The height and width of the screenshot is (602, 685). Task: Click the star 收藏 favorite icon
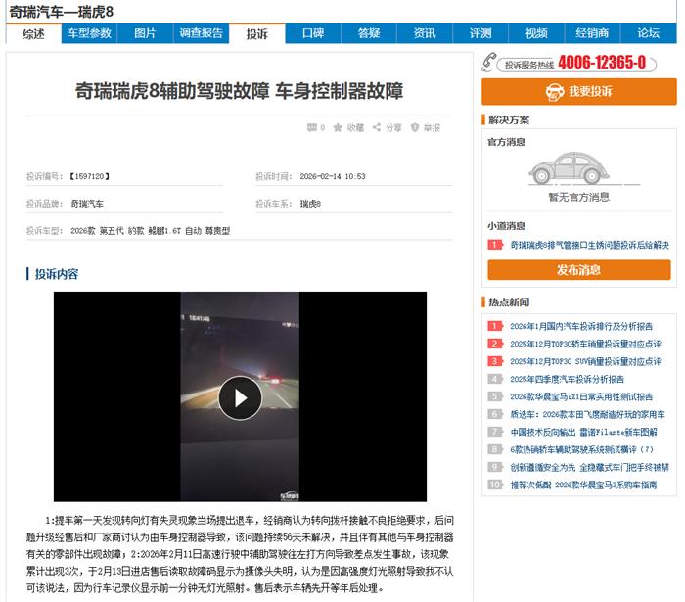tap(339, 127)
